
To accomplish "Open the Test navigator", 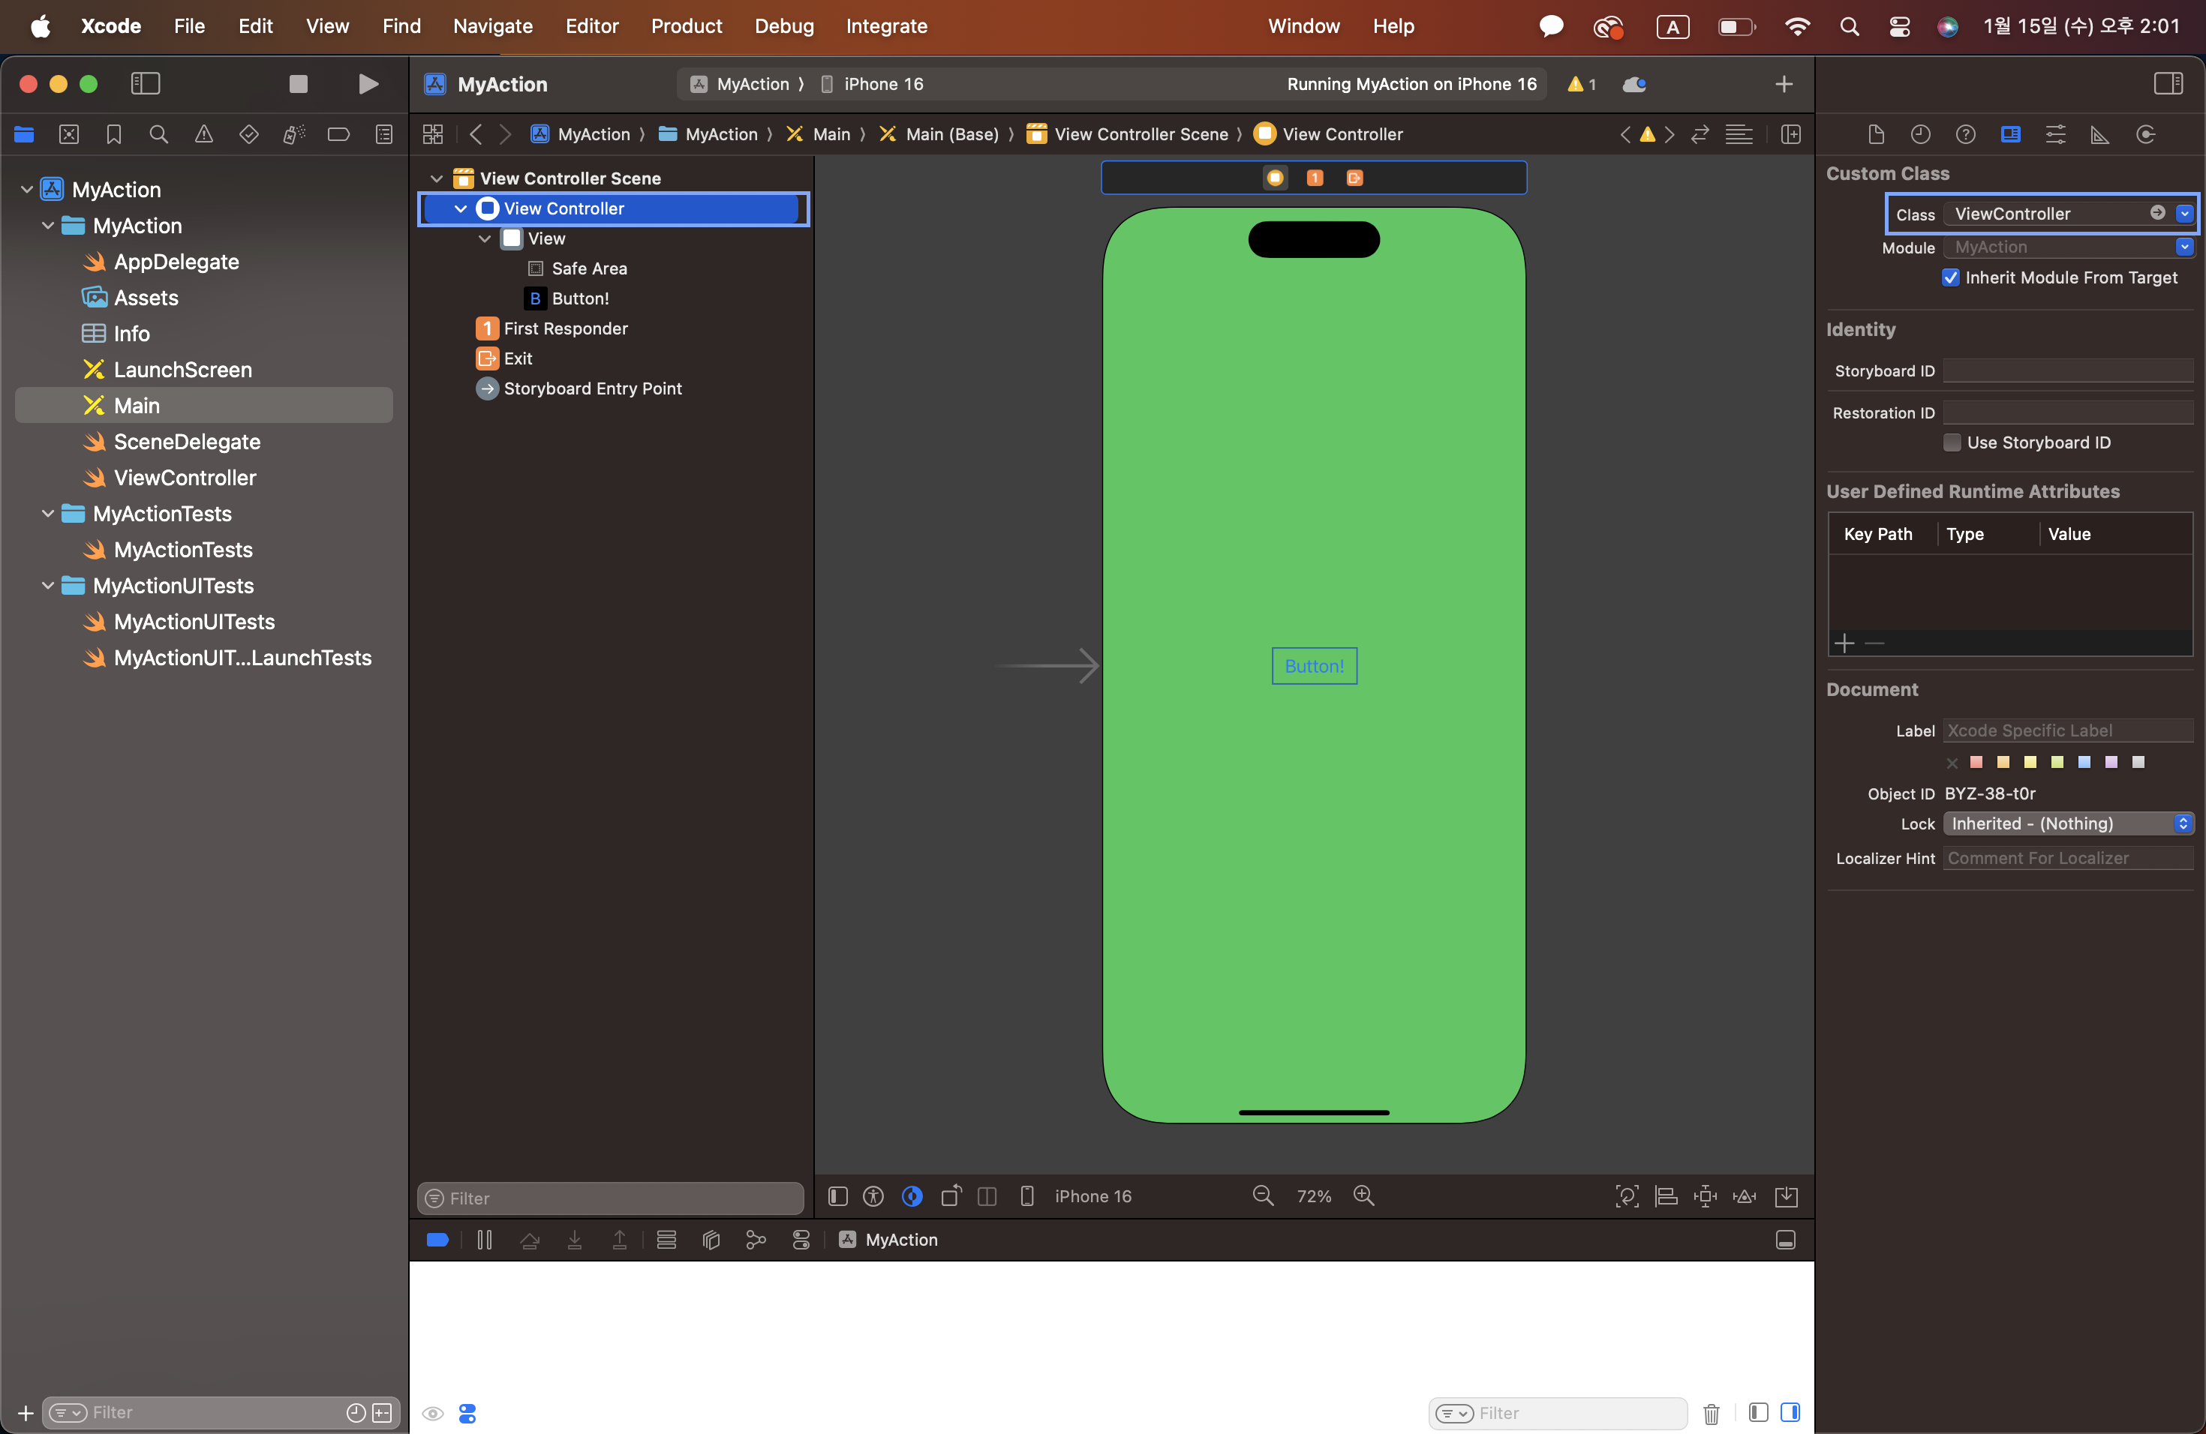I will click(248, 134).
